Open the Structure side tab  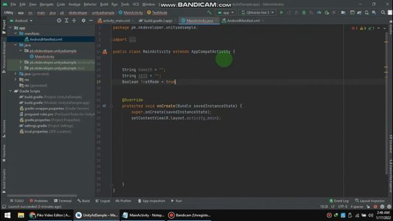click(x=4, y=128)
